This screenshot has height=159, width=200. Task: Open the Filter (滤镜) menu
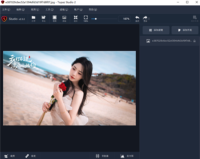coord(64,10)
